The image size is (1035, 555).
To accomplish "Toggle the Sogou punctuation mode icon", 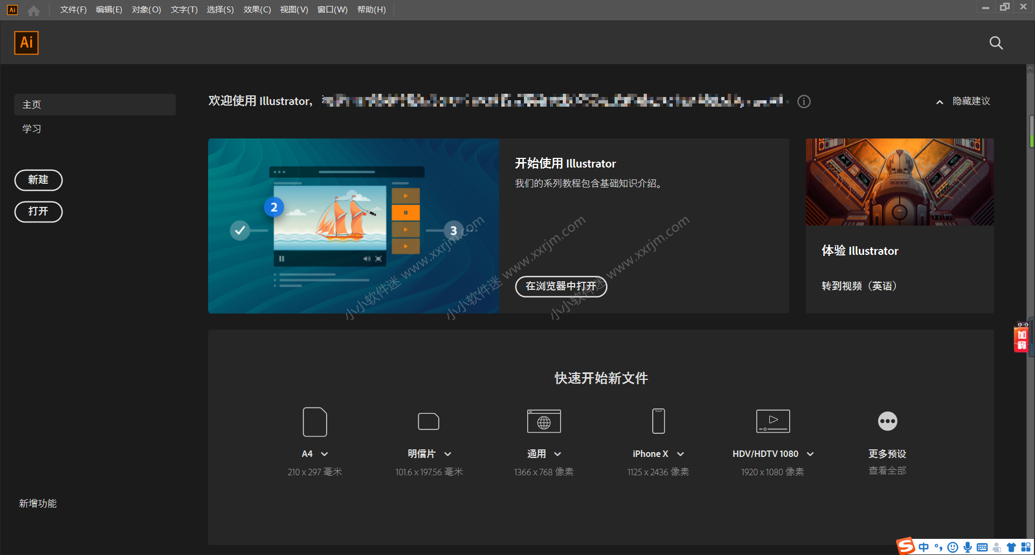I will pos(939,547).
